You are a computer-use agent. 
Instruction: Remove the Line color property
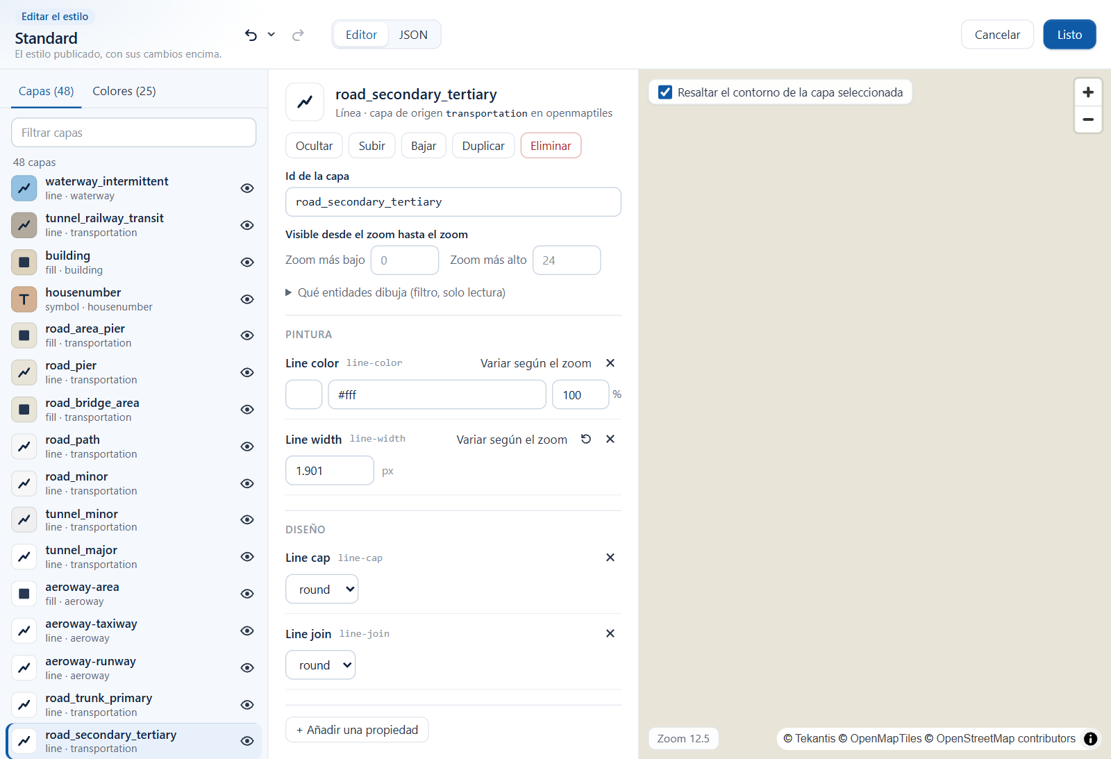coord(610,363)
